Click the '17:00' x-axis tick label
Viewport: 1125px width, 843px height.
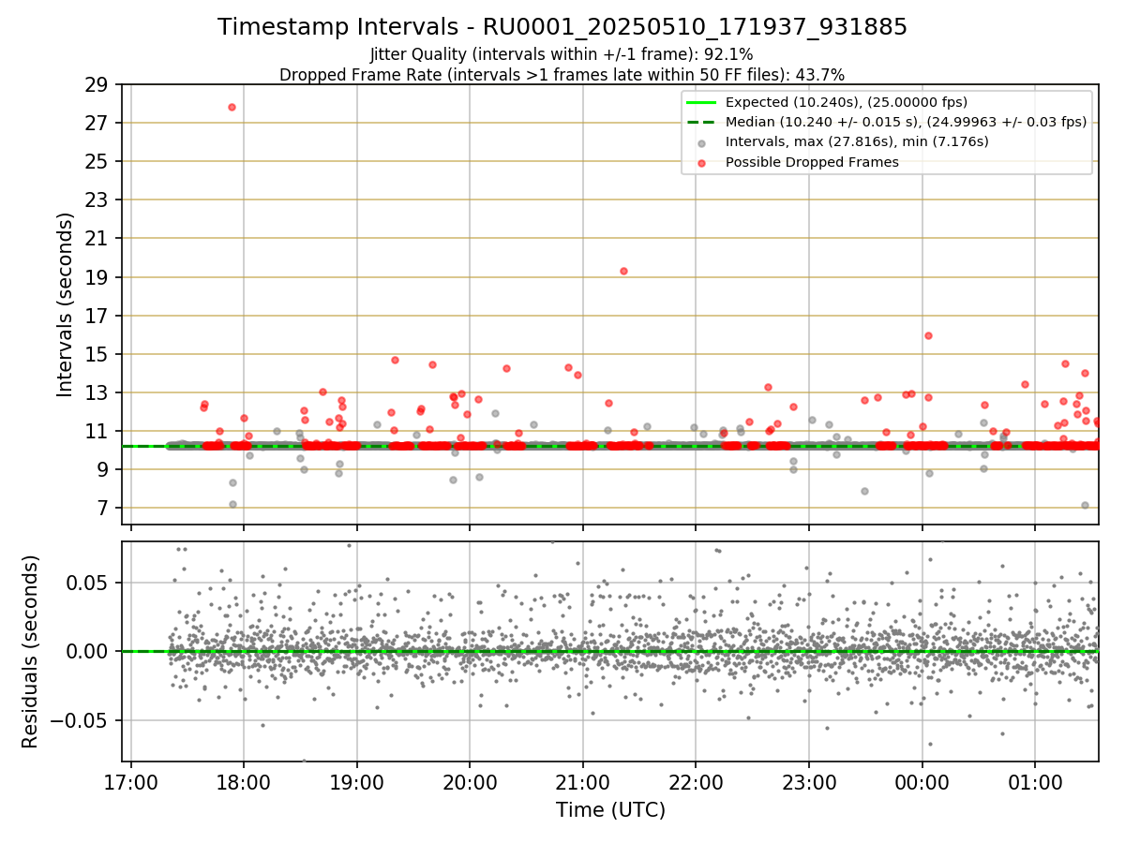[x=131, y=781]
